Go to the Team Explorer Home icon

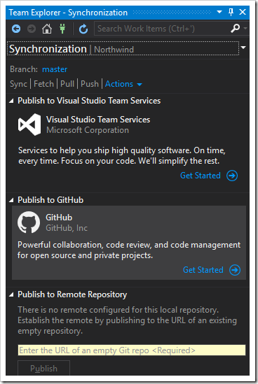pyautogui.click(x=47, y=29)
